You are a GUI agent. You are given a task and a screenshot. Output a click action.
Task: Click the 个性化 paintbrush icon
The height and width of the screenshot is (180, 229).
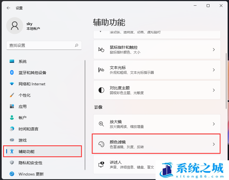point(12,95)
